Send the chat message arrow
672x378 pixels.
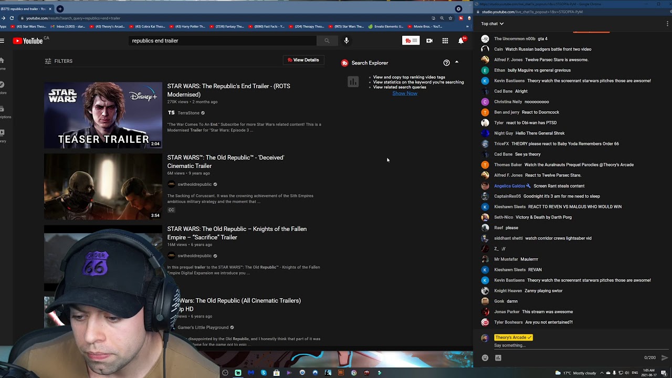pos(664,358)
